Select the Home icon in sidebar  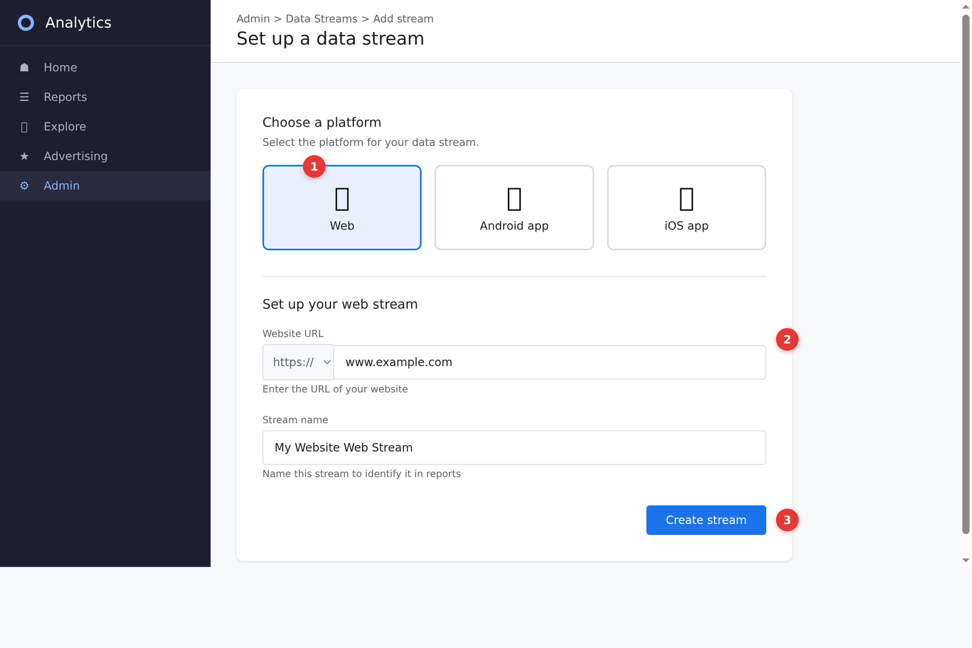pyautogui.click(x=24, y=67)
